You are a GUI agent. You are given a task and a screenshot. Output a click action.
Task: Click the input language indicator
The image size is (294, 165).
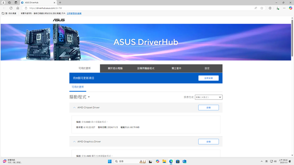click(x=266, y=162)
